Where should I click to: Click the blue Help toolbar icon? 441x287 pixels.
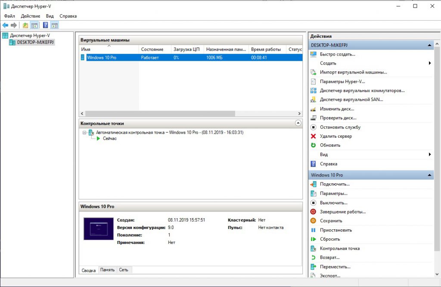[x=45, y=25]
